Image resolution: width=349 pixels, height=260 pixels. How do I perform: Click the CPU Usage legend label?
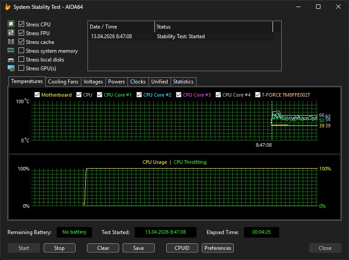click(155, 162)
